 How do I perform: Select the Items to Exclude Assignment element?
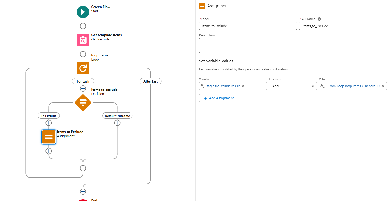[x=49, y=137]
